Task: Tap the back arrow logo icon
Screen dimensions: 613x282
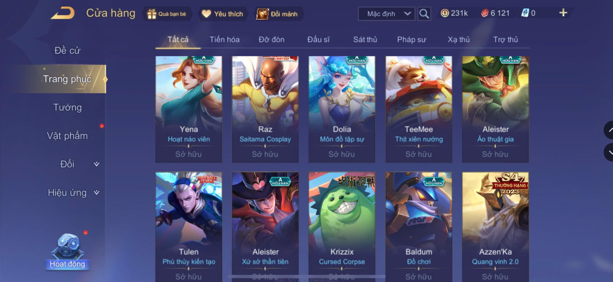Action: click(63, 13)
